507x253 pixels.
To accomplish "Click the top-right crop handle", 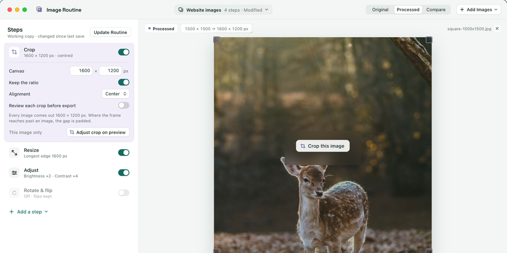I will point(429,40).
